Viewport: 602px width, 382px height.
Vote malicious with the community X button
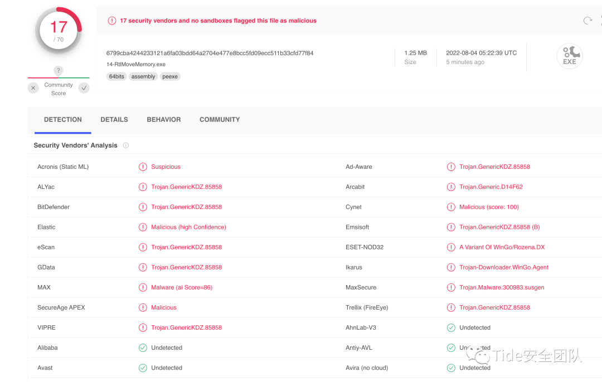[33, 88]
